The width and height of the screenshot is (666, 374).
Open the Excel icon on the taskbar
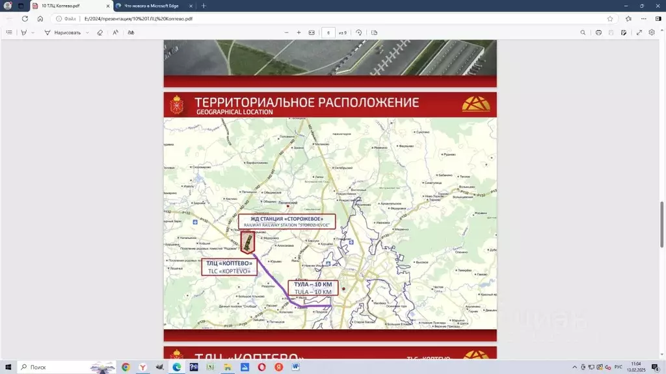211,368
